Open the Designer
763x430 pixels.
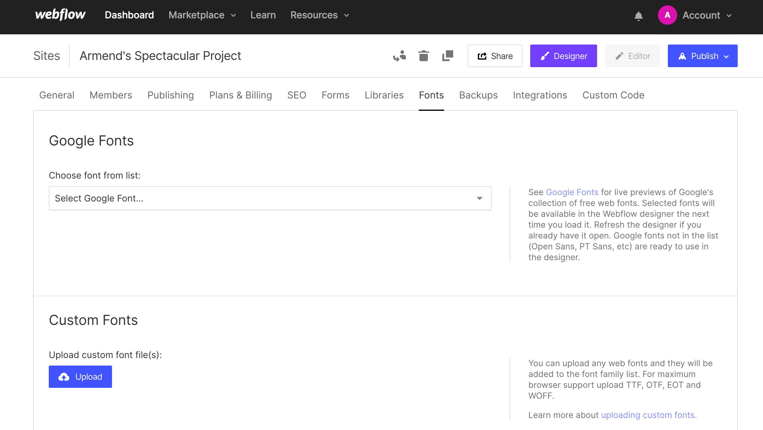pyautogui.click(x=563, y=56)
